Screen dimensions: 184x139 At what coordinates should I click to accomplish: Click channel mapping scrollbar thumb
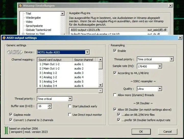[101, 65]
